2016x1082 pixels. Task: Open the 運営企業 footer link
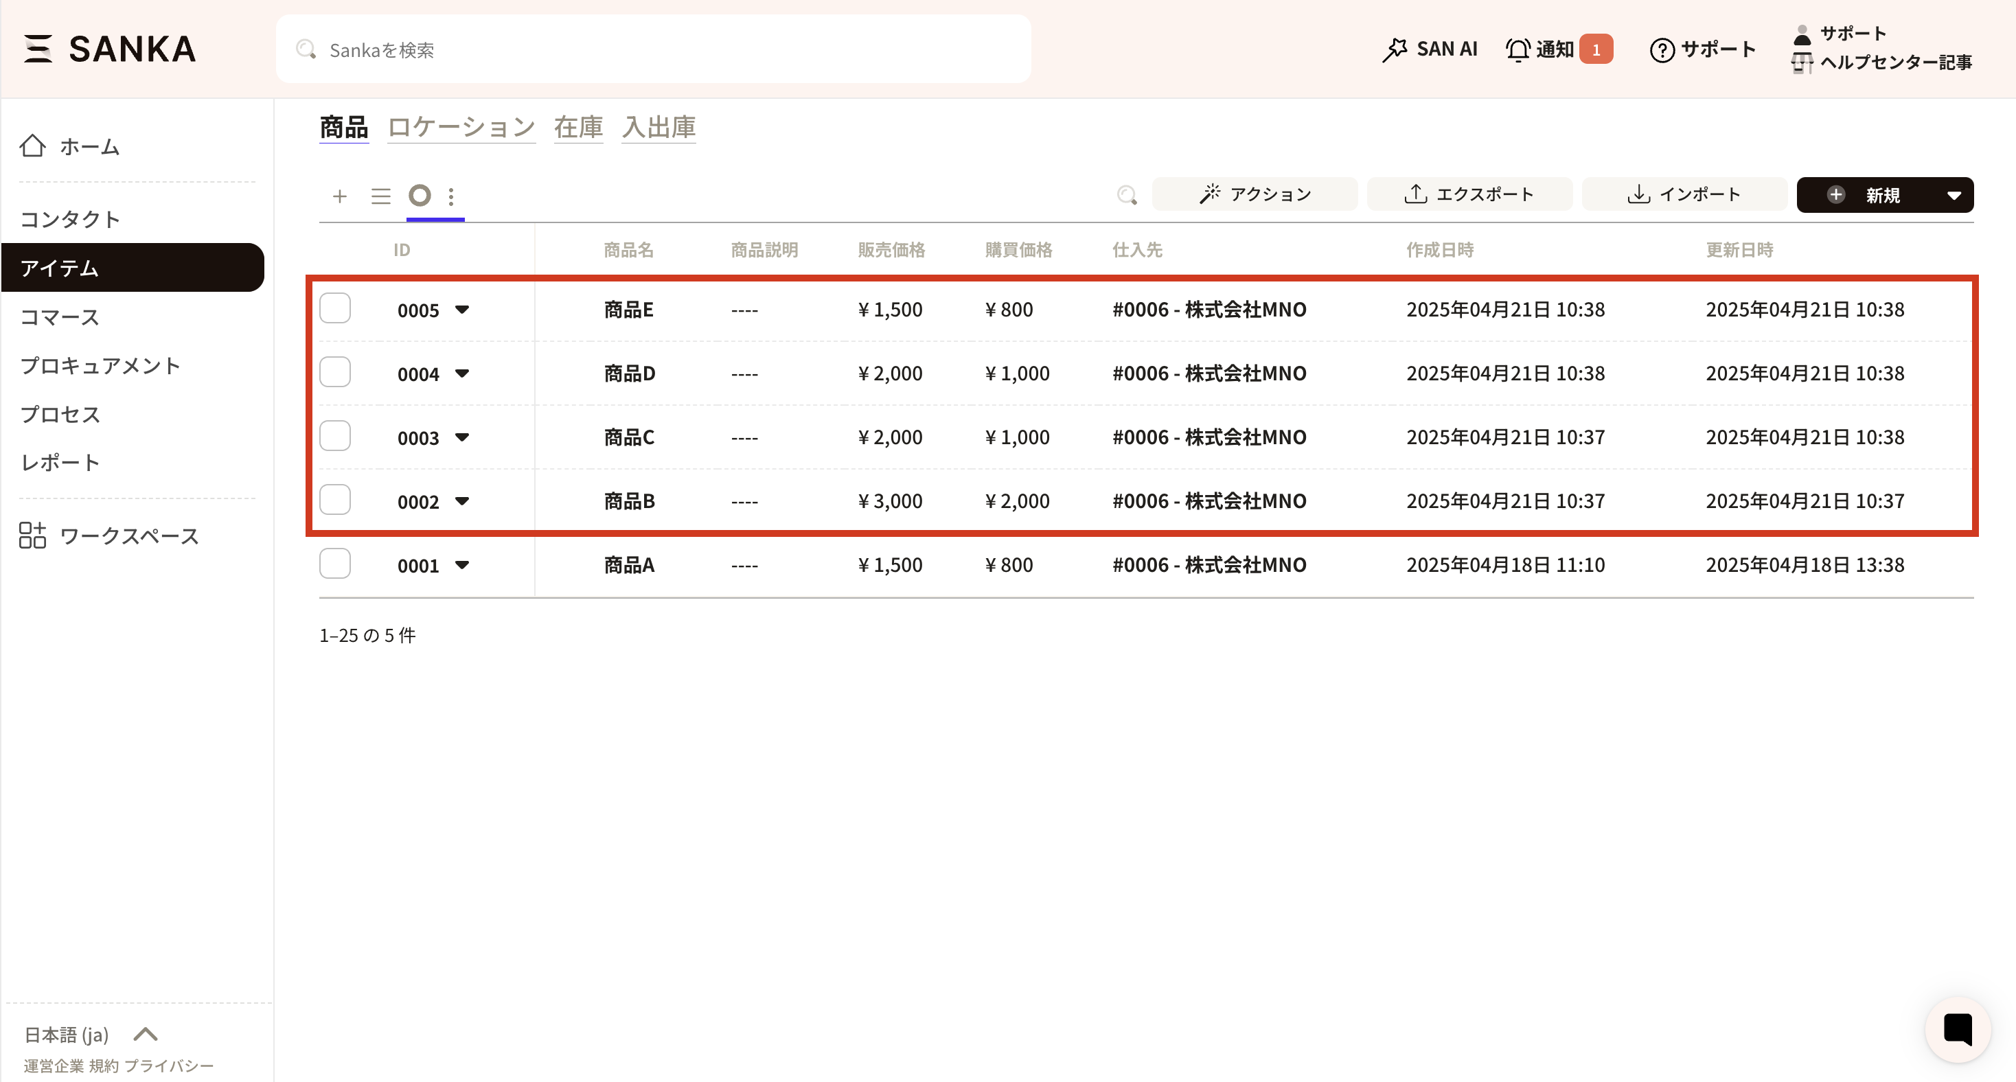(x=54, y=1066)
